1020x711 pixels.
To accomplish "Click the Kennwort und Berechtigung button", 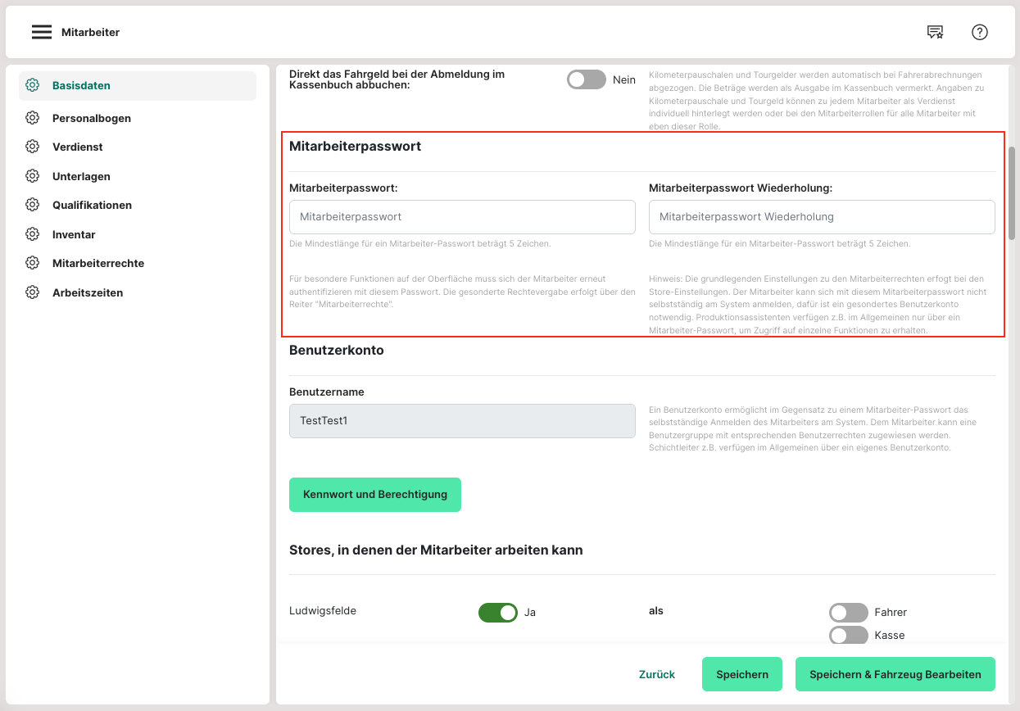I will click(375, 495).
